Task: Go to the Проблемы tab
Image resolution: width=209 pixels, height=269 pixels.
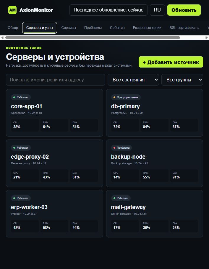Action: tap(93, 28)
